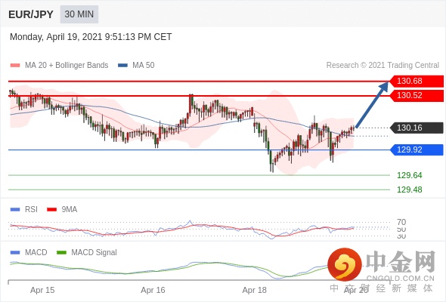Viewport: 446px width, 302px height.
Task: Select the RSI legend label
Action: pyautogui.click(x=31, y=210)
